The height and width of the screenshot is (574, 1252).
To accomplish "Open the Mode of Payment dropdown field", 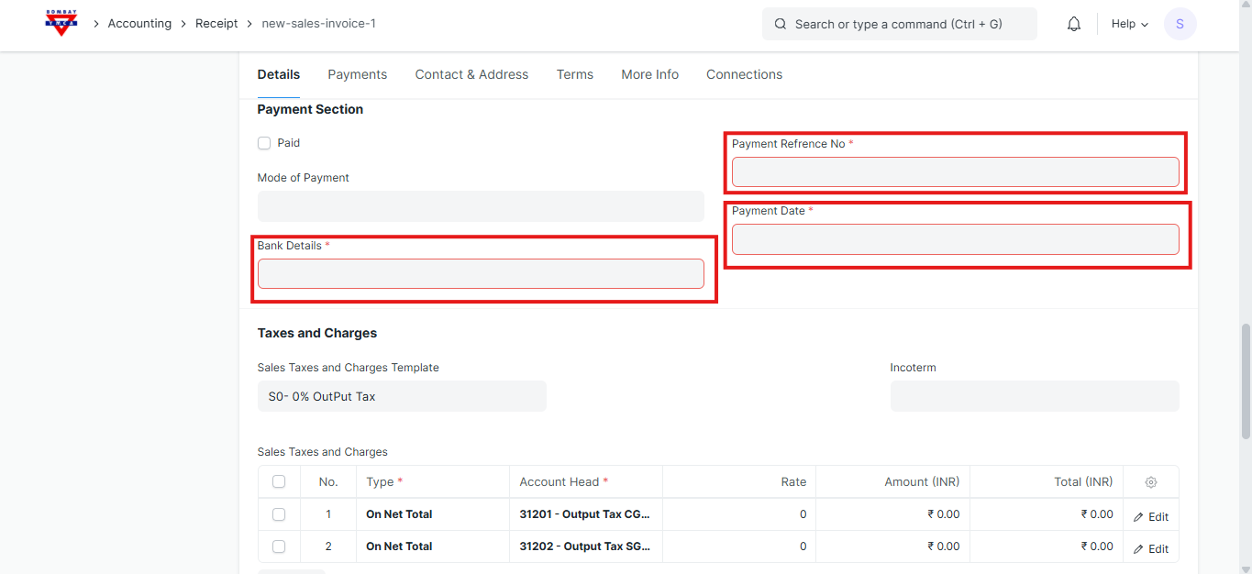I will 481,206.
